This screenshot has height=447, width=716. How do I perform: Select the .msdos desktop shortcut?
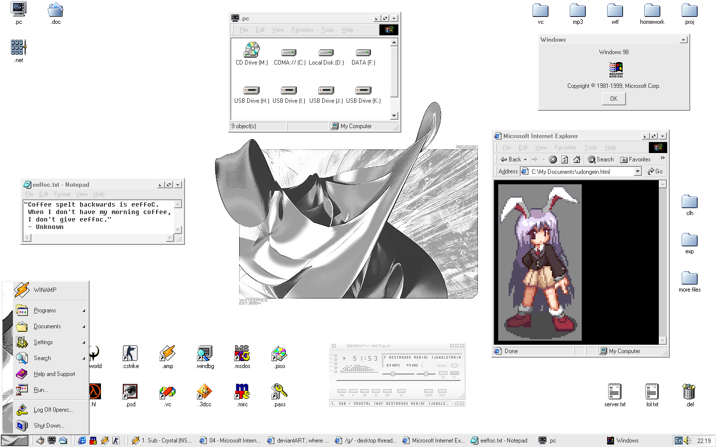(242, 357)
